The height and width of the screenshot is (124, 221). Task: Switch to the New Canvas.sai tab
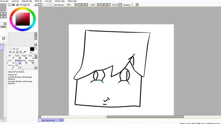[x=51, y=120]
